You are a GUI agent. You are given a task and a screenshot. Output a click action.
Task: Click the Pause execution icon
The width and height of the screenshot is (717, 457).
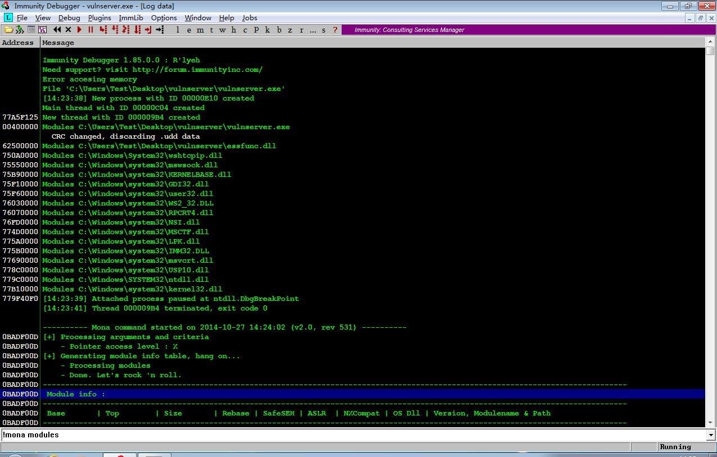tap(90, 30)
